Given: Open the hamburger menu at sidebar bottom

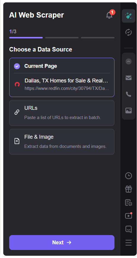Looking at the screenshot, I should (x=128, y=243).
